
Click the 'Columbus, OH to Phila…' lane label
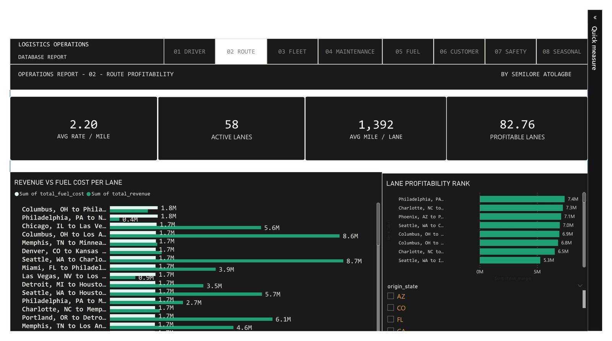(x=64, y=209)
